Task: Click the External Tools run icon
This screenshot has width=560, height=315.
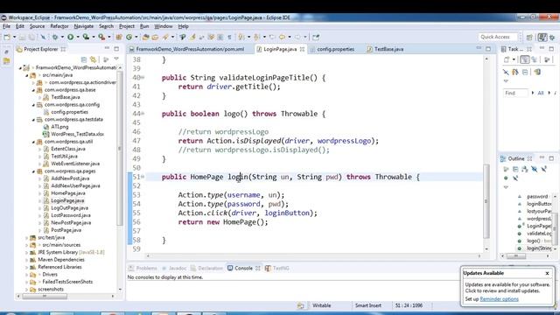Action: [101, 37]
